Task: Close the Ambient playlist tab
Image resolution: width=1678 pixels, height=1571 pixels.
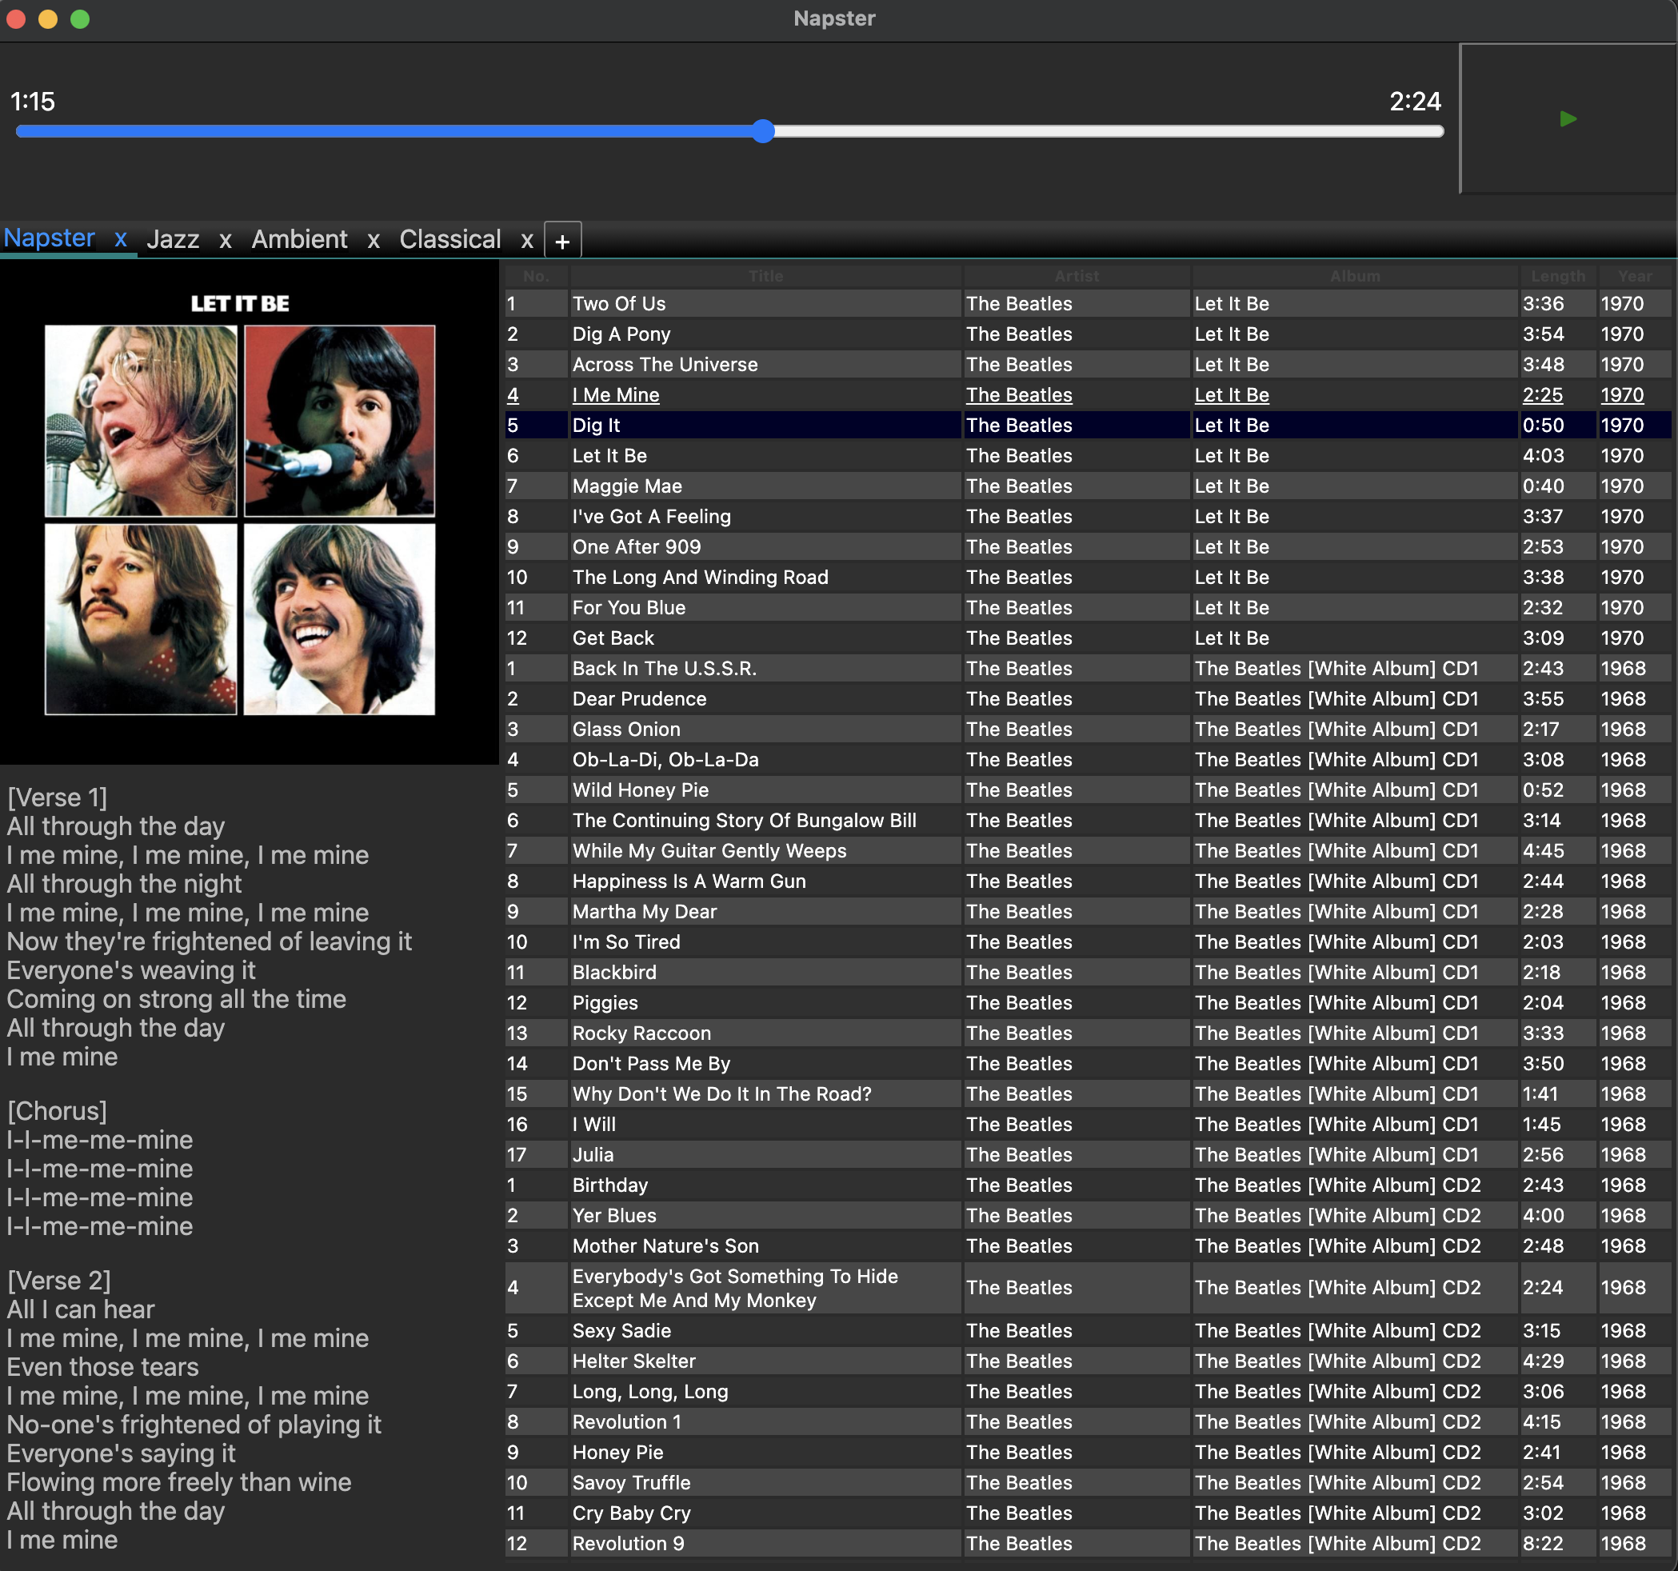Action: coord(373,241)
